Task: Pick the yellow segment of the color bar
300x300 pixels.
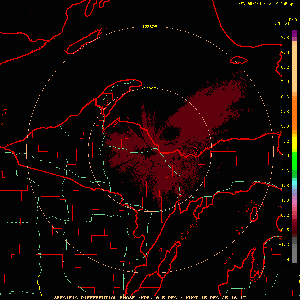Action: click(294, 143)
